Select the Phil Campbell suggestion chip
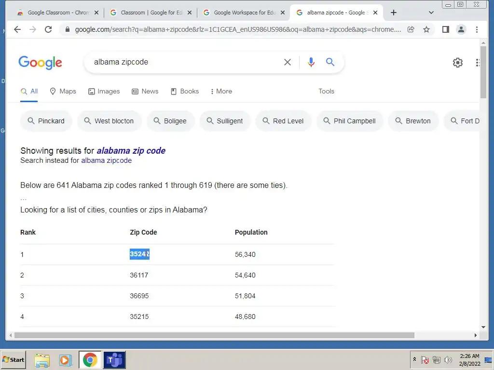494x370 pixels. (350, 121)
